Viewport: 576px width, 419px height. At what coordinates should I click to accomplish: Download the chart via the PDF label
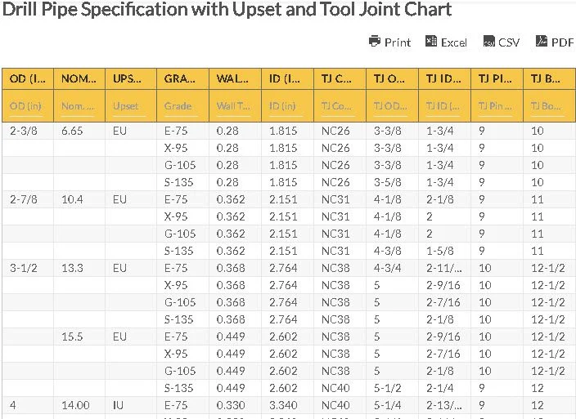pos(562,42)
